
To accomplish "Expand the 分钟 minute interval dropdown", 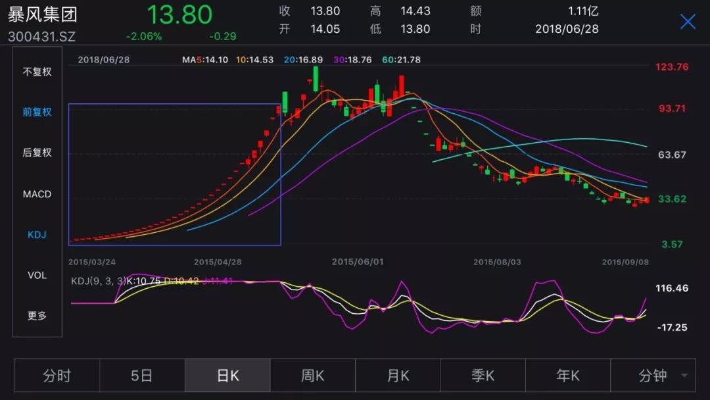I will coord(653,376).
